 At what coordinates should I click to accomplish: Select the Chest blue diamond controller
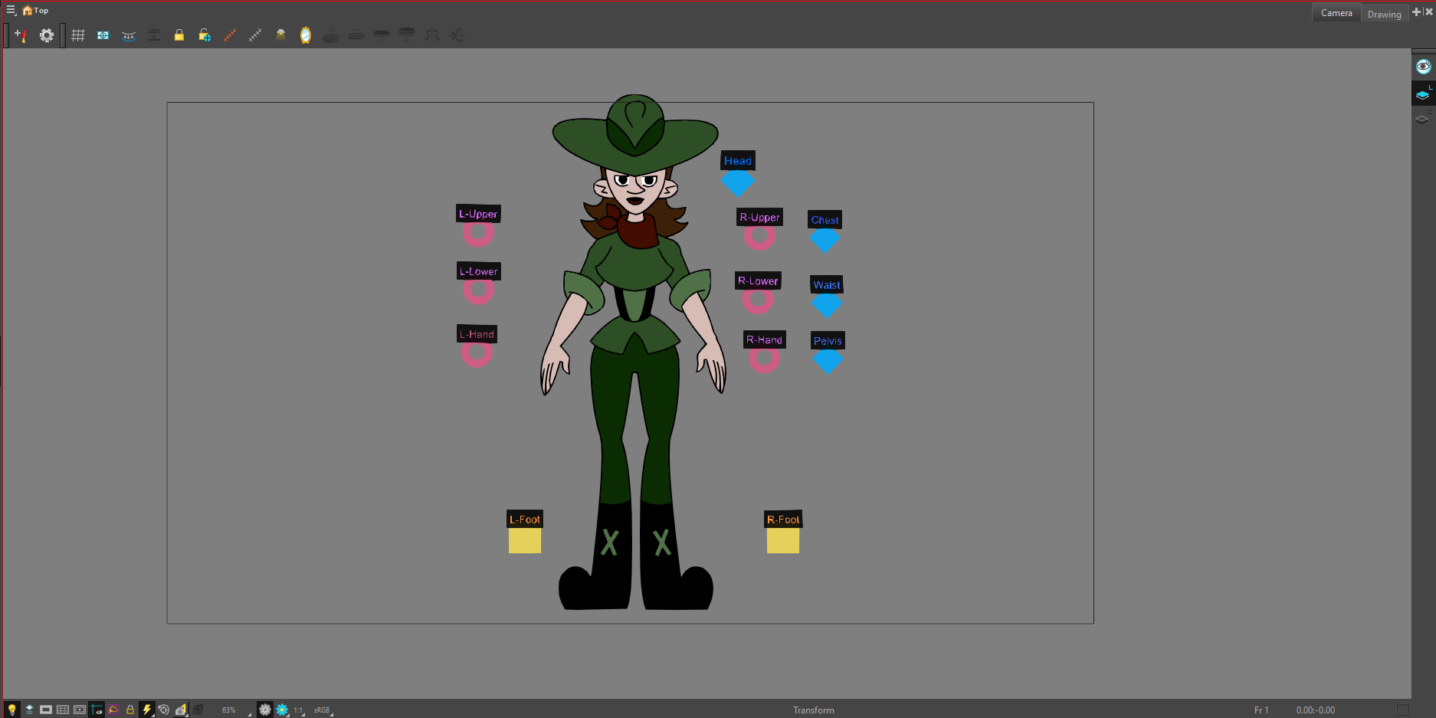tap(825, 241)
